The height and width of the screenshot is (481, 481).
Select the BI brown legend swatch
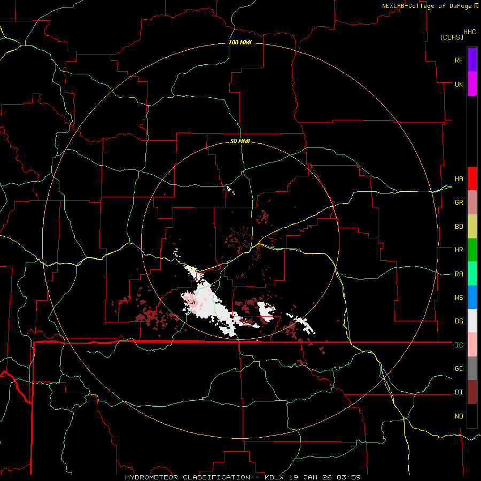[472, 392]
